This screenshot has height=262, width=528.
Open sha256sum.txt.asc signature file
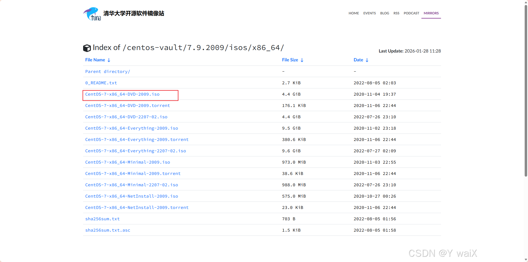click(108, 230)
